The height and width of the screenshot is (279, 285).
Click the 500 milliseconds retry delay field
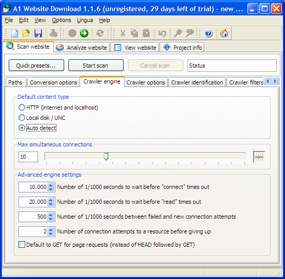pyautogui.click(x=33, y=217)
